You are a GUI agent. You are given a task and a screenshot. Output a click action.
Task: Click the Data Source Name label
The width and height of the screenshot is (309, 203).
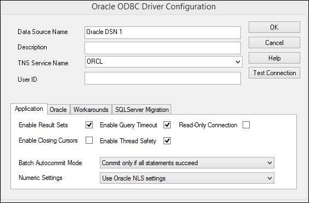point(43,32)
